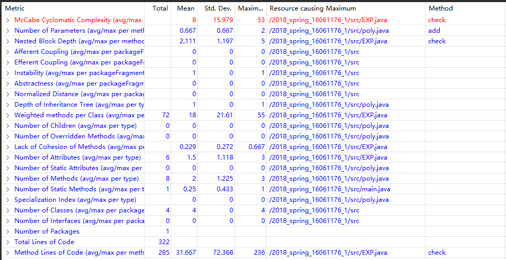Expand the Specialization Index row
506x260 pixels.
tap(8, 200)
